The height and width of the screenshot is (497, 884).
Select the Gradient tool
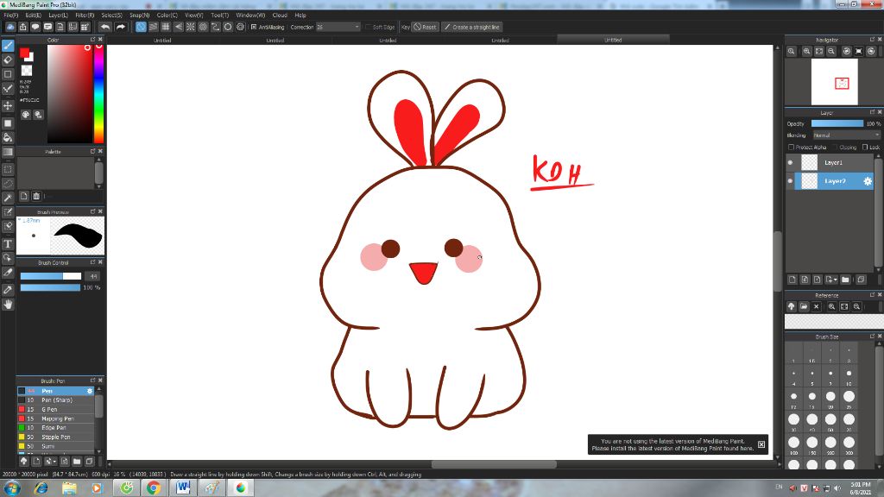[x=8, y=152]
